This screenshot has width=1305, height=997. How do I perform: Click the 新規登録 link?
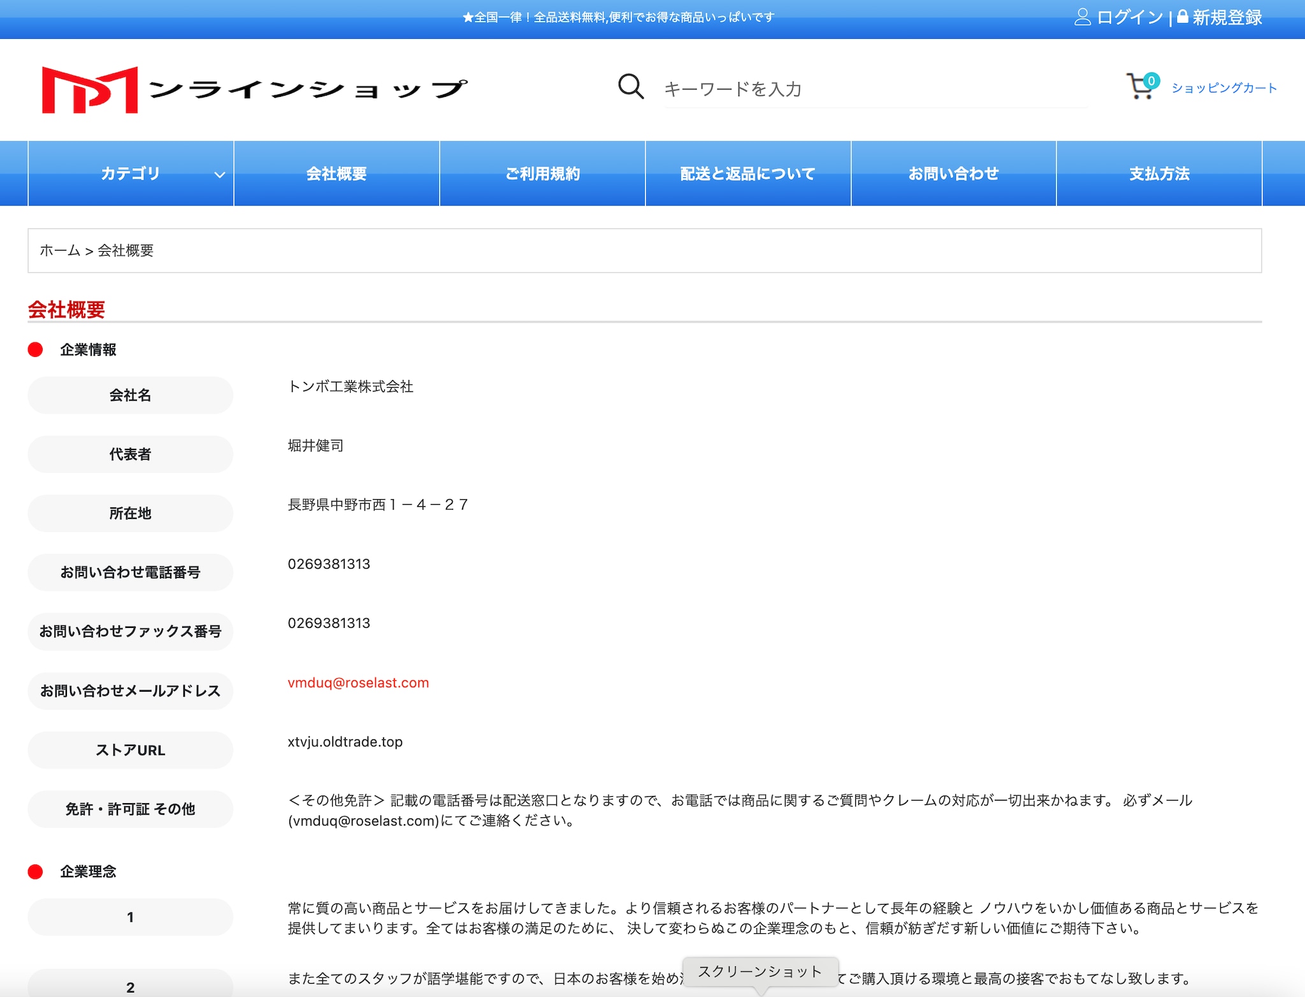(x=1227, y=17)
